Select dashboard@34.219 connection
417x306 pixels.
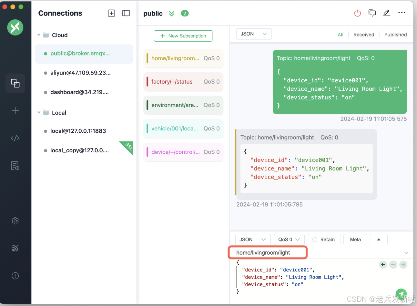point(84,92)
